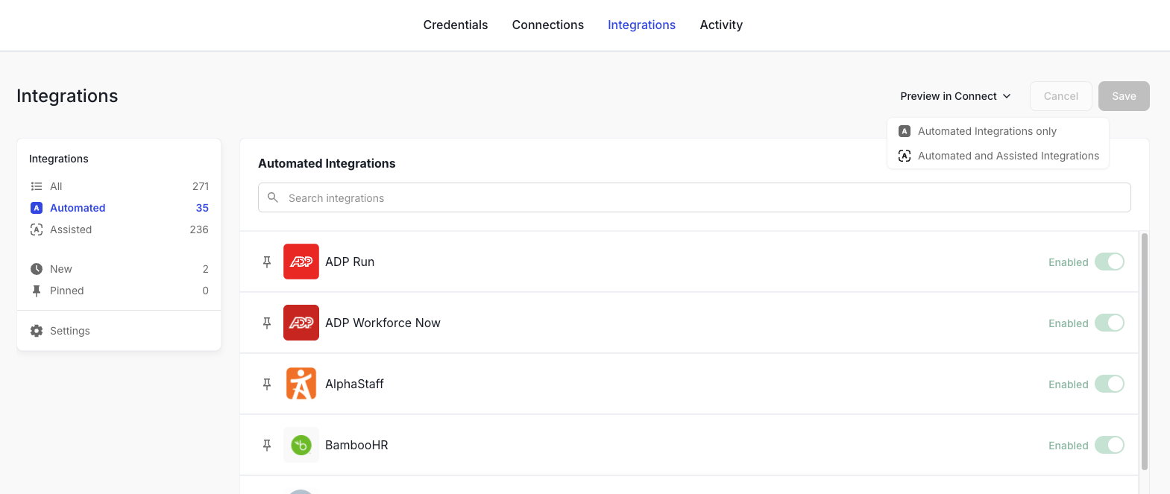Image resolution: width=1170 pixels, height=494 pixels.
Task: Pin the ADP Workforce Now integration
Action: (267, 323)
